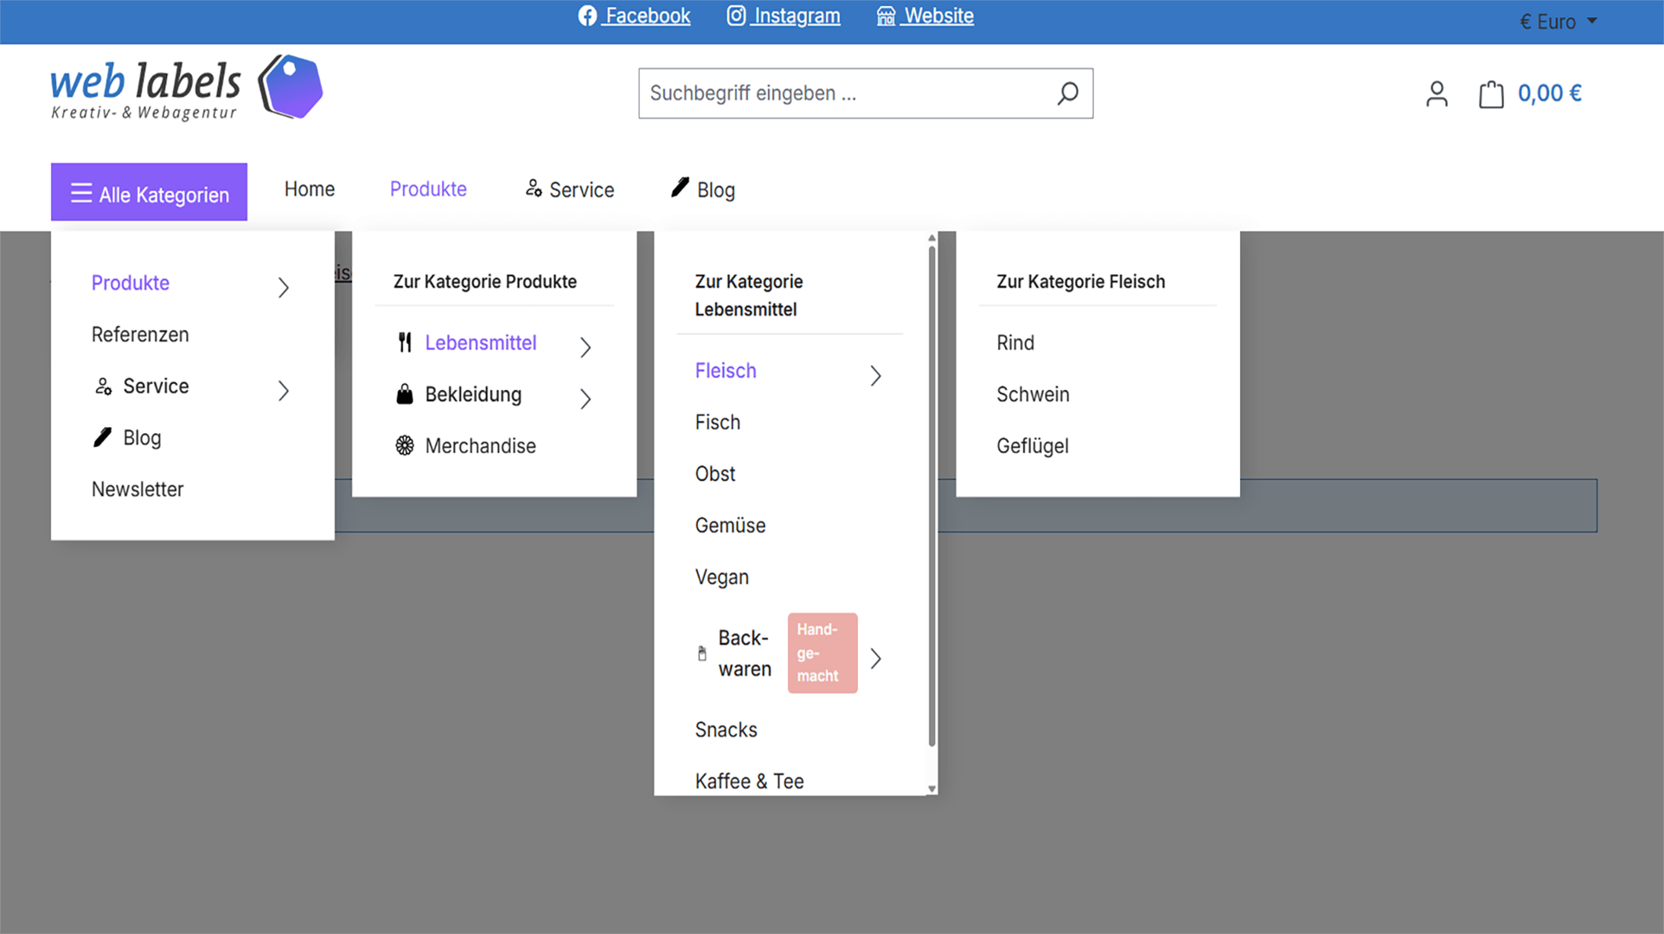1664x934 pixels.
Task: Open the Euro currency dropdown
Action: click(x=1558, y=22)
